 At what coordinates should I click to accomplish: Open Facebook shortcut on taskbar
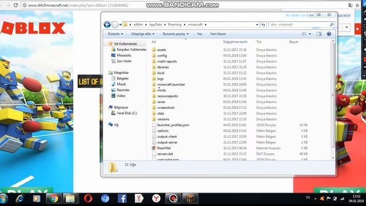pos(122,199)
